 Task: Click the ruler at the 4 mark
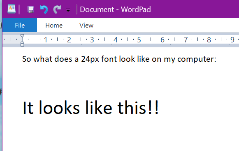coord(115,40)
